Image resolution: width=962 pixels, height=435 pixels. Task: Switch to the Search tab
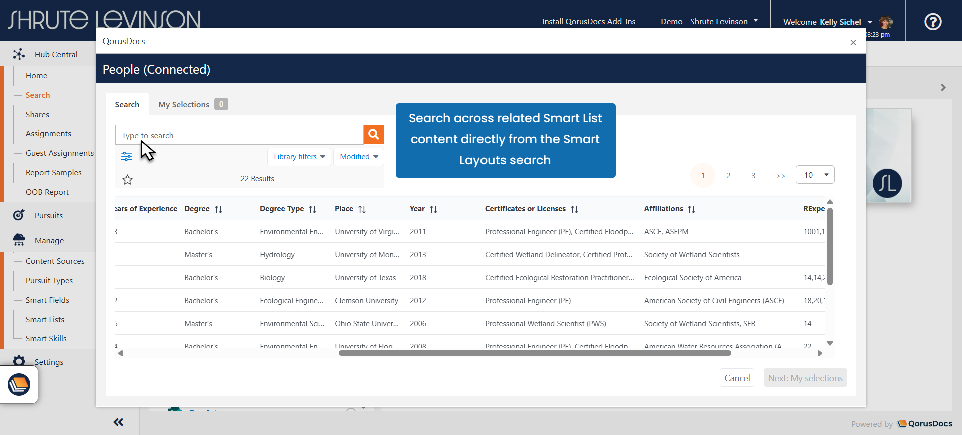click(127, 104)
